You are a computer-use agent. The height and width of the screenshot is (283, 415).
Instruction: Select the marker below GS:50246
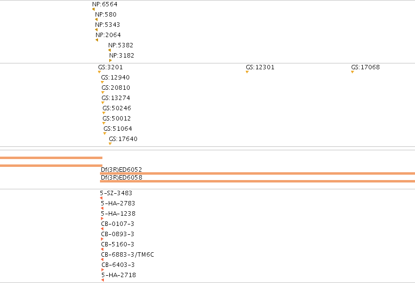tap(104, 113)
